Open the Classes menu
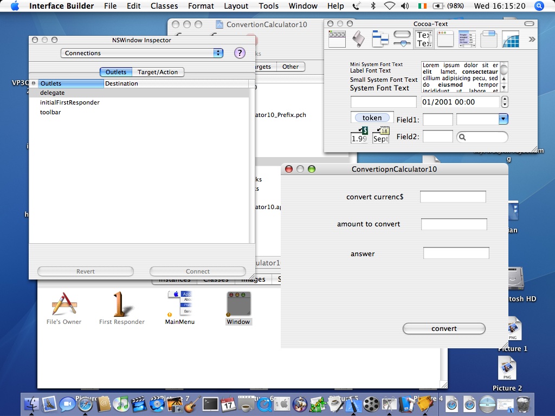The width and height of the screenshot is (555, 416). [x=164, y=6]
